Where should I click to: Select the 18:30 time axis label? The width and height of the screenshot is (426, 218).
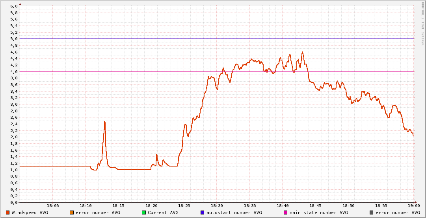click(217, 206)
